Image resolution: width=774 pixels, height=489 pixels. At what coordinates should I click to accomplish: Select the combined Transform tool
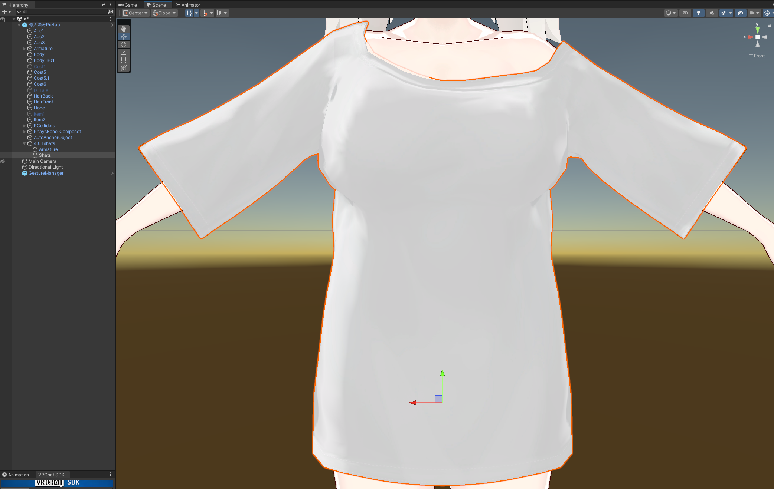[124, 68]
